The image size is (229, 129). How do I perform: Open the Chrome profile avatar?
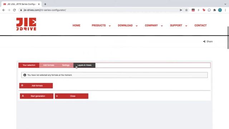220,10
